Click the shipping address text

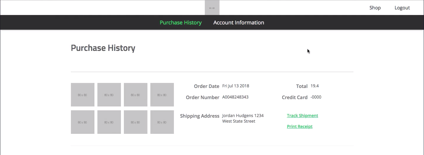(242, 118)
